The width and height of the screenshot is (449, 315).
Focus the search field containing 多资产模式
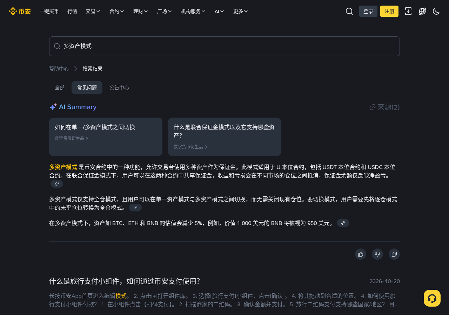click(x=224, y=46)
